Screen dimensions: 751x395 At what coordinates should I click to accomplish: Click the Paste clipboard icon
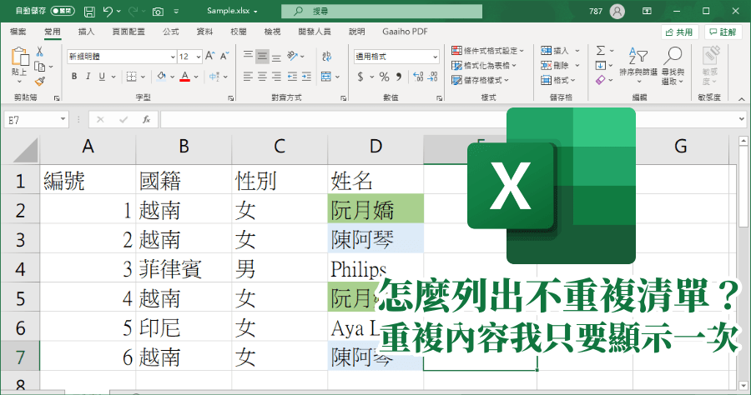pyautogui.click(x=20, y=57)
